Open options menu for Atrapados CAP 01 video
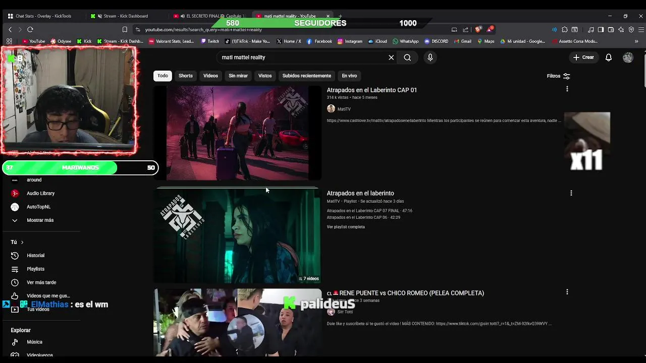The image size is (646, 363). 567,89
